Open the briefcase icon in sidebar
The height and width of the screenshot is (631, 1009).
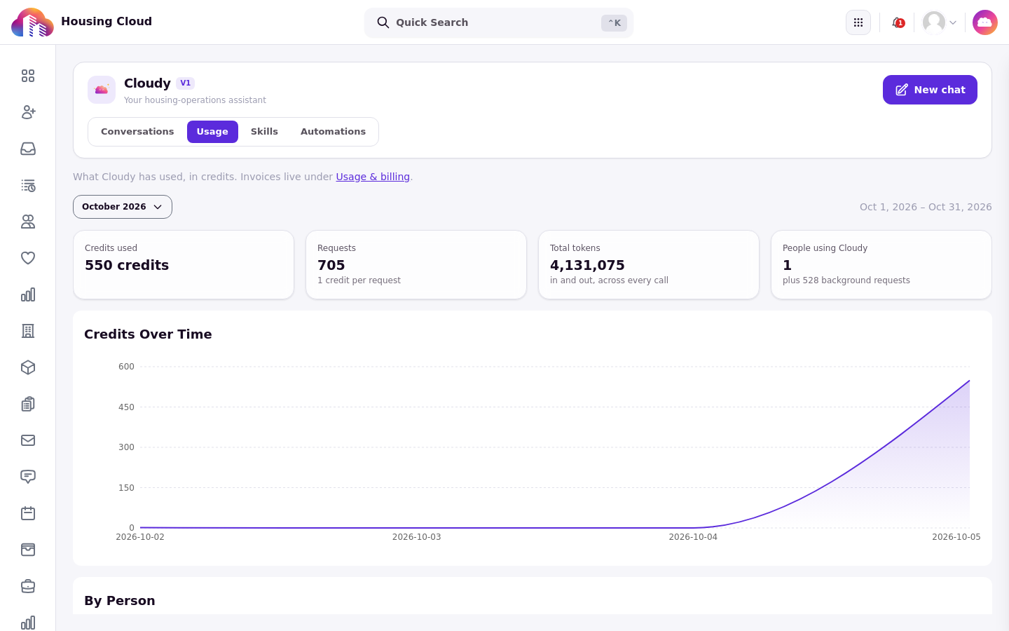coord(28,586)
